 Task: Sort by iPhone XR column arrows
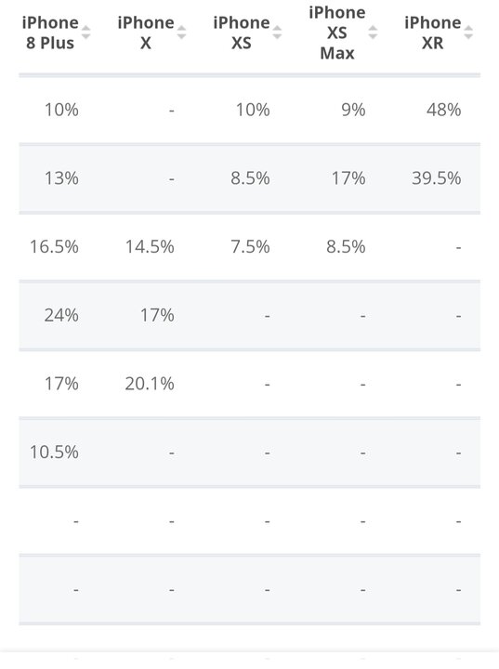point(468,33)
